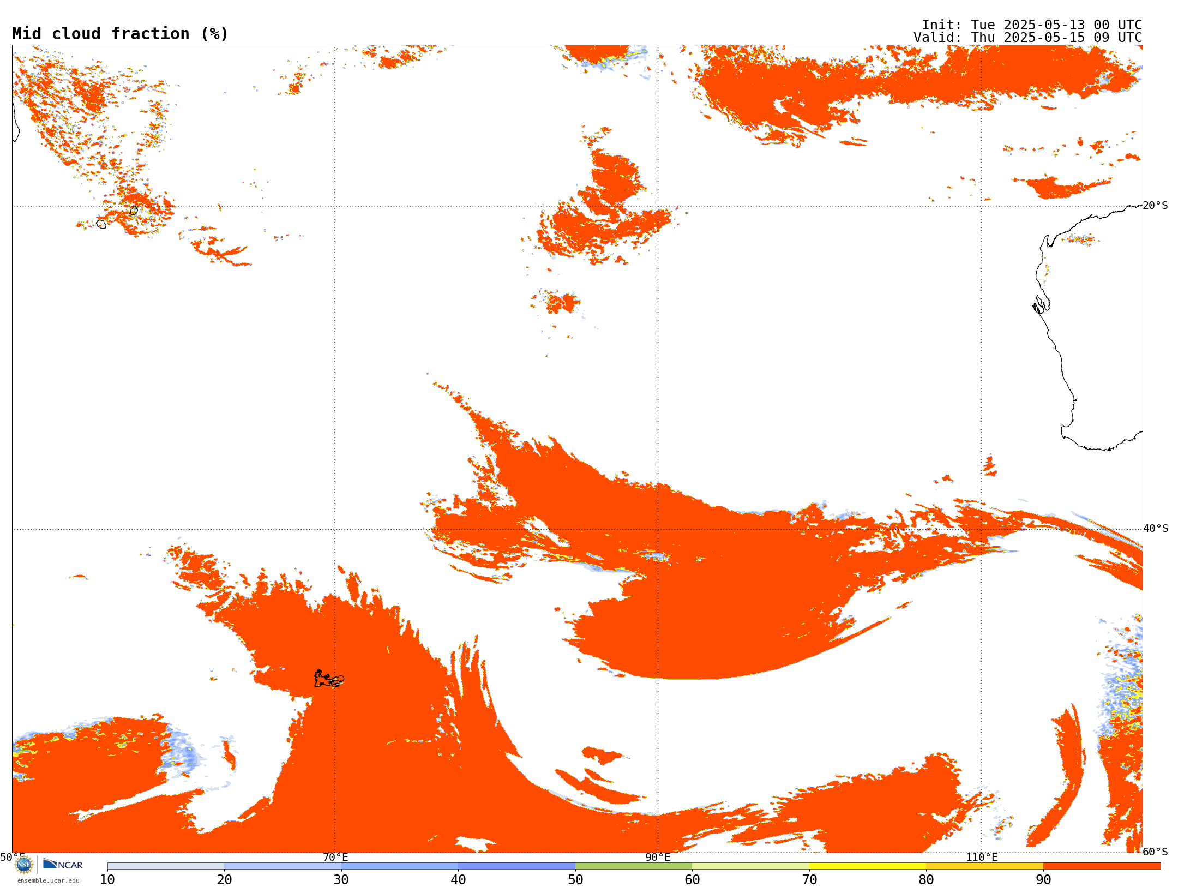Click the colorbar label '90'
This screenshot has width=1178, height=887.
click(x=1043, y=880)
